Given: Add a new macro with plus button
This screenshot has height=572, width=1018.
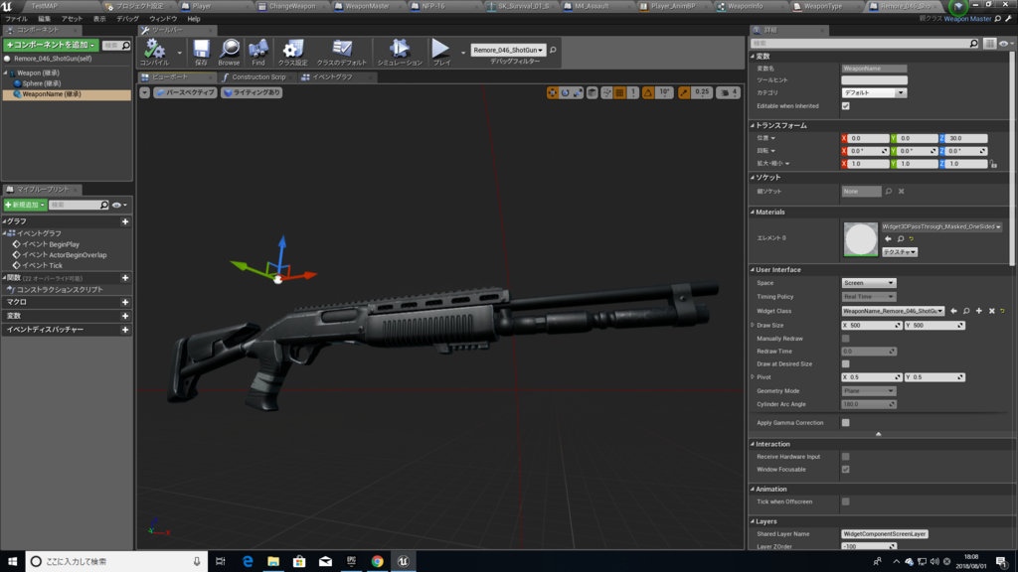Looking at the screenshot, I should [125, 302].
